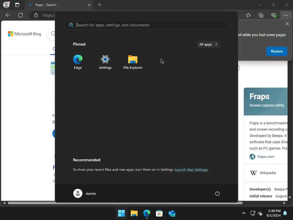Open Microsoft Store from the taskbar
The width and height of the screenshot is (293, 220).
(x=159, y=213)
